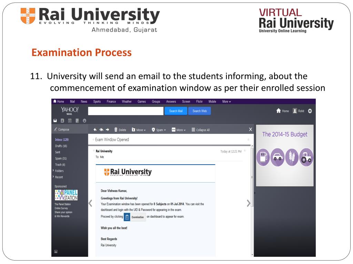The width and height of the screenshot is (353, 264).
Task: Click the Search Mail button
Action: click(176, 111)
